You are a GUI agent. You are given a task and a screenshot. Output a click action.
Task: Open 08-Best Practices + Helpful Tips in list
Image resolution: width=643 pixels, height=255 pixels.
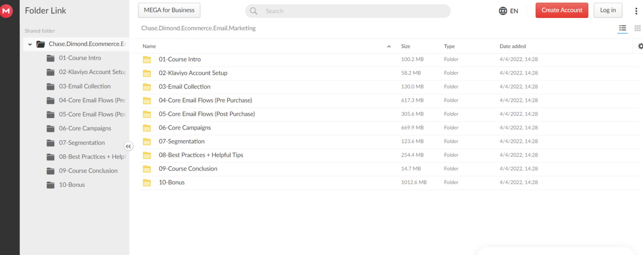click(x=201, y=155)
